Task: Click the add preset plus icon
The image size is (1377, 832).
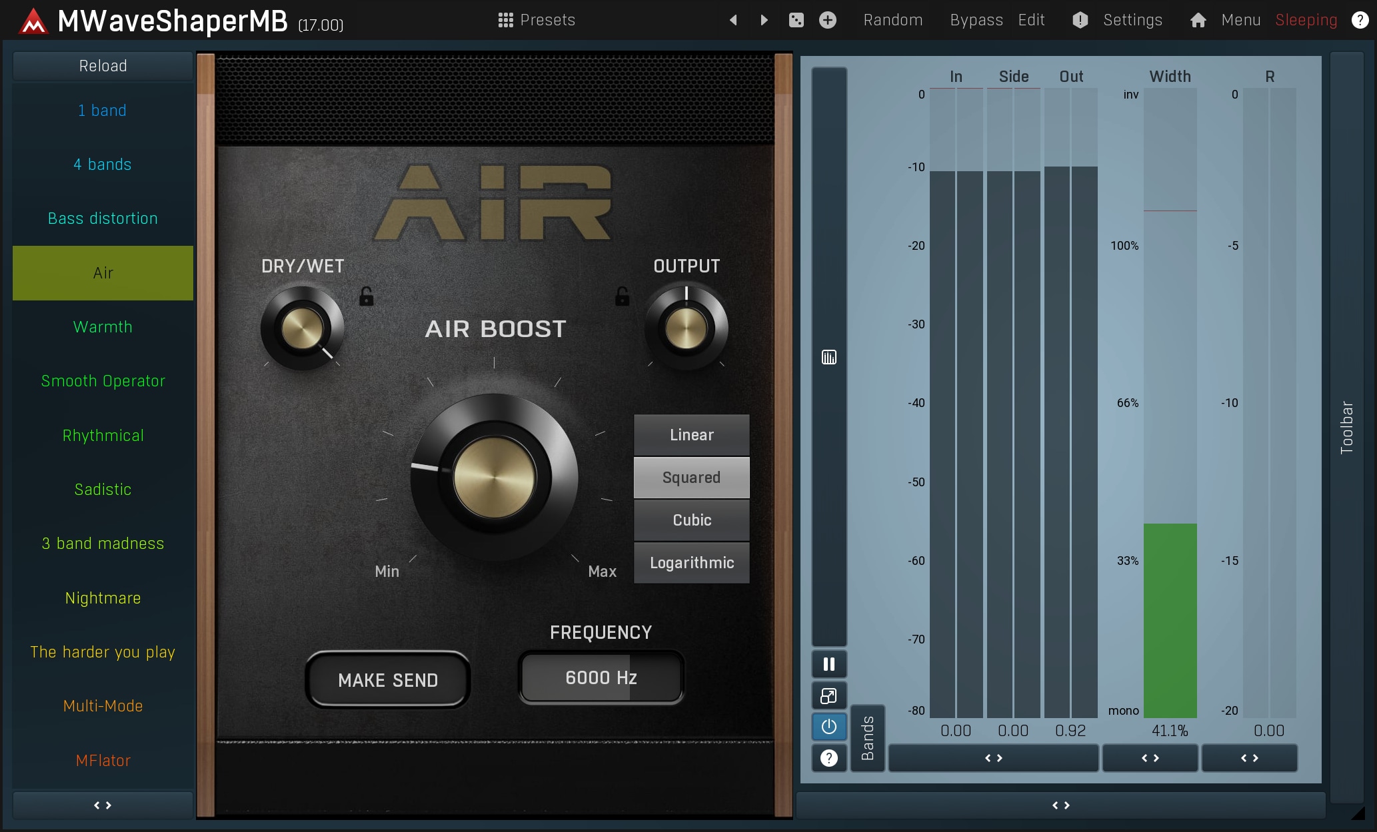Action: 828,20
